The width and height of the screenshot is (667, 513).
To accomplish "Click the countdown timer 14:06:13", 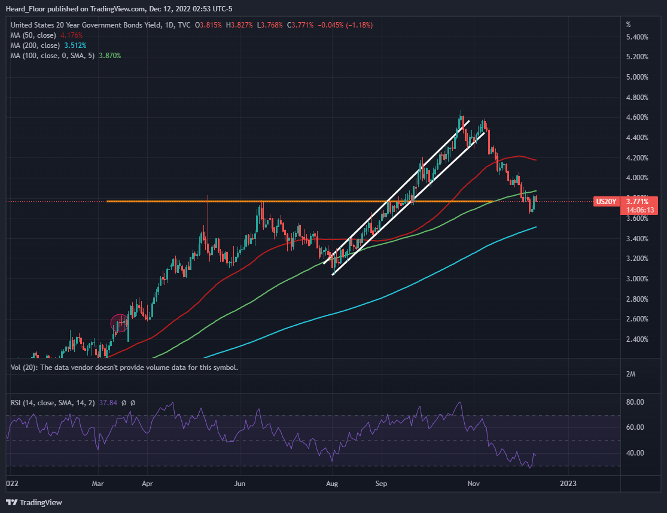I will pos(640,210).
